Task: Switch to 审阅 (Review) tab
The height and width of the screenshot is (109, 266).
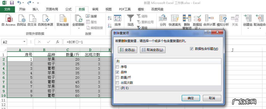Action: click(95, 9)
